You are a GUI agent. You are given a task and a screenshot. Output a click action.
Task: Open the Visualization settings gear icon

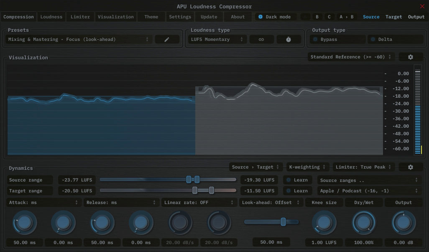(x=411, y=57)
